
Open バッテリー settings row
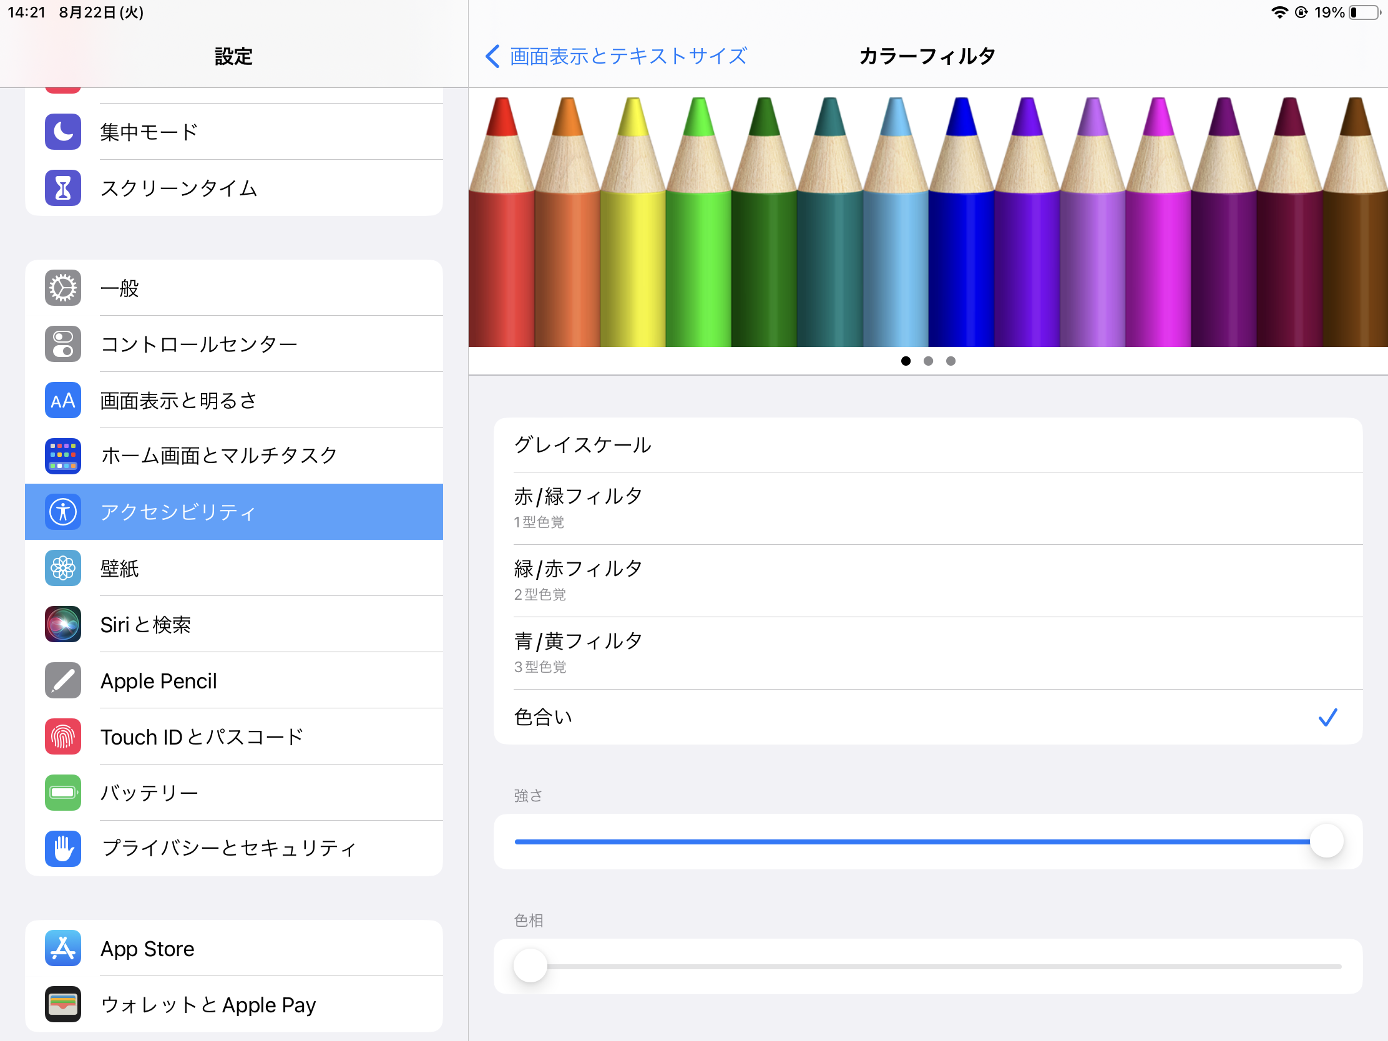pyautogui.click(x=234, y=793)
